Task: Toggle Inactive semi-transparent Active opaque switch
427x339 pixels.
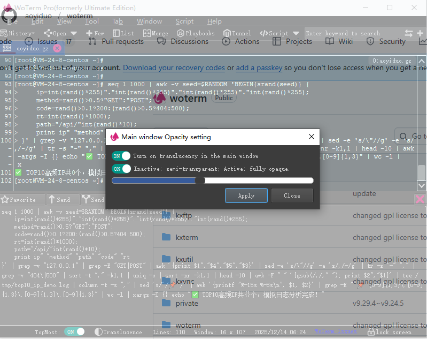Action: click(x=121, y=169)
